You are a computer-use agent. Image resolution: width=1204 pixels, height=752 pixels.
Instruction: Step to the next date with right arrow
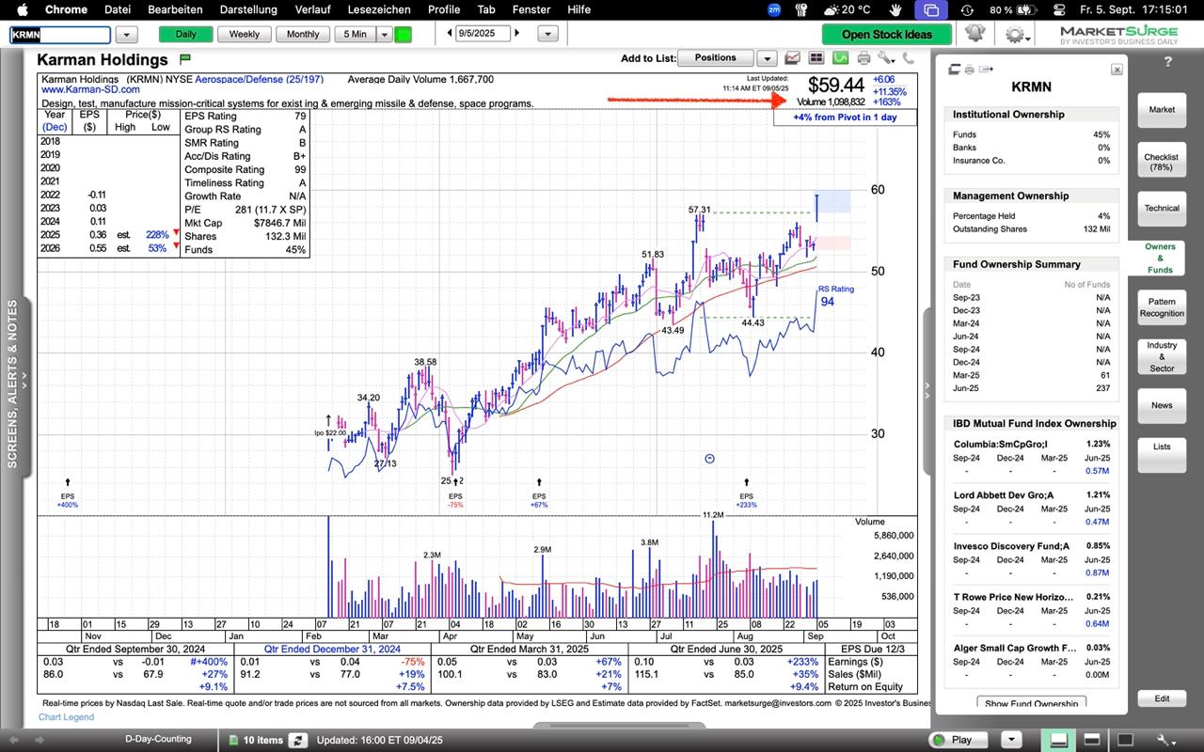click(517, 34)
